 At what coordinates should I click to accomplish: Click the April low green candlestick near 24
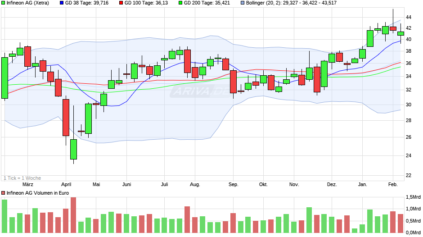click(73, 150)
